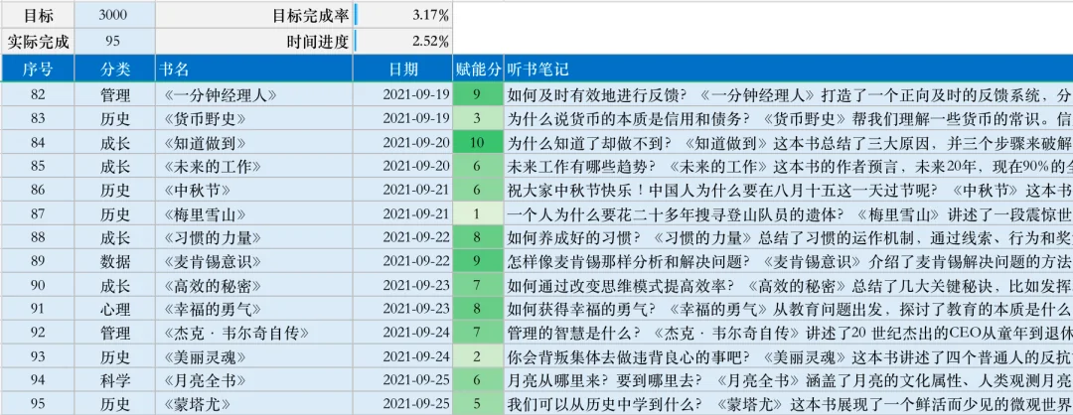This screenshot has width=1073, height=415.
Task: Click the date cell of 《幸福的勇气》
Action: coord(402,309)
